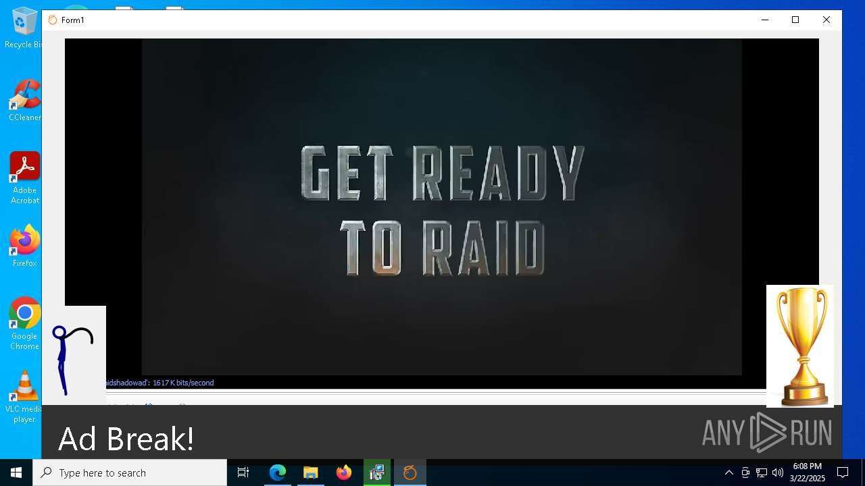Open Google Chrome desktop shortcut
Screen dimensions: 865x486
[25, 324]
